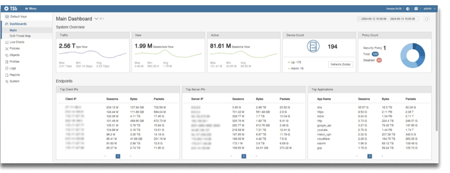This screenshot has width=450, height=173.
Task: Select the cloudflare application row
Action: coord(370,139)
